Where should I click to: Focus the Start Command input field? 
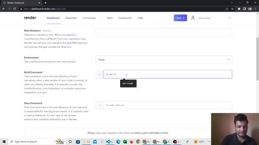pos(168,105)
